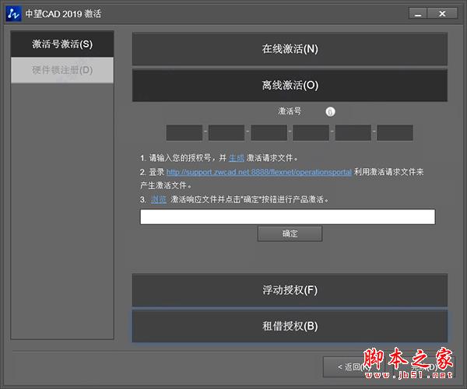
Task: Click the third activation code field
Action: coord(269,133)
